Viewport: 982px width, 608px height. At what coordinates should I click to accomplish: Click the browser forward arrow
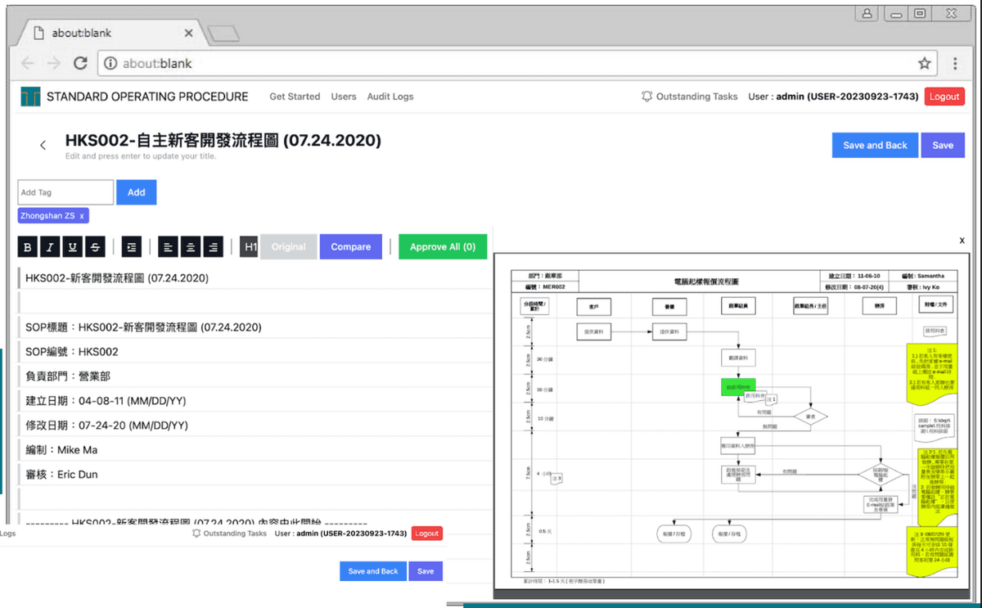[x=54, y=64]
